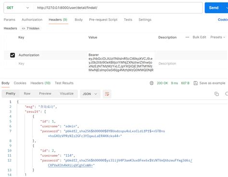The width and height of the screenshot is (228, 177).
Task: Expand the JSON format dropdown
Action: tap(90, 94)
